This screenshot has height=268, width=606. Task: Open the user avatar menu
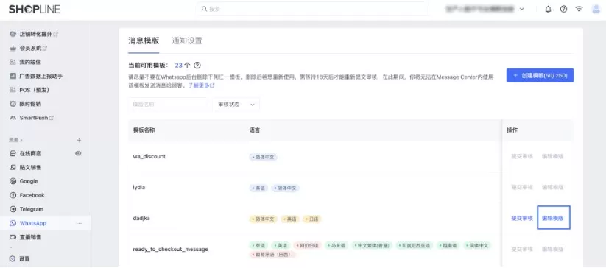pos(596,10)
